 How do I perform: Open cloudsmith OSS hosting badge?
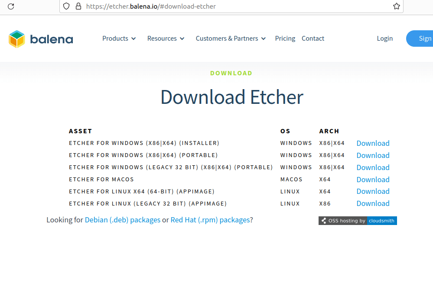coord(358,221)
